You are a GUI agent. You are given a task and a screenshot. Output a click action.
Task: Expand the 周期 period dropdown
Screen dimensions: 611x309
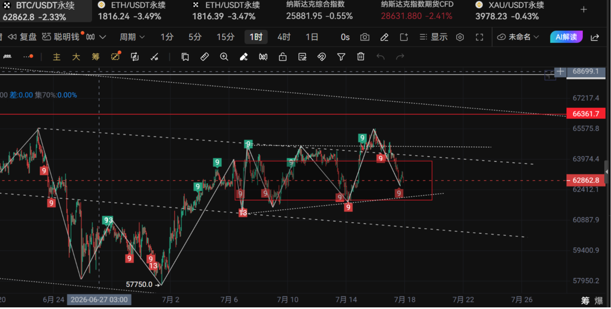tap(132, 37)
